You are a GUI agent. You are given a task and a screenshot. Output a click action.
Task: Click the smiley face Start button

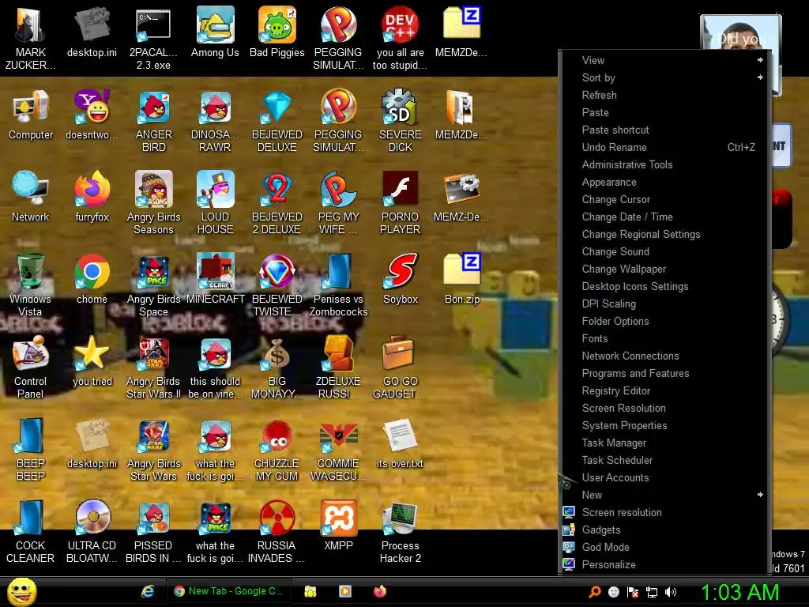click(x=21, y=591)
